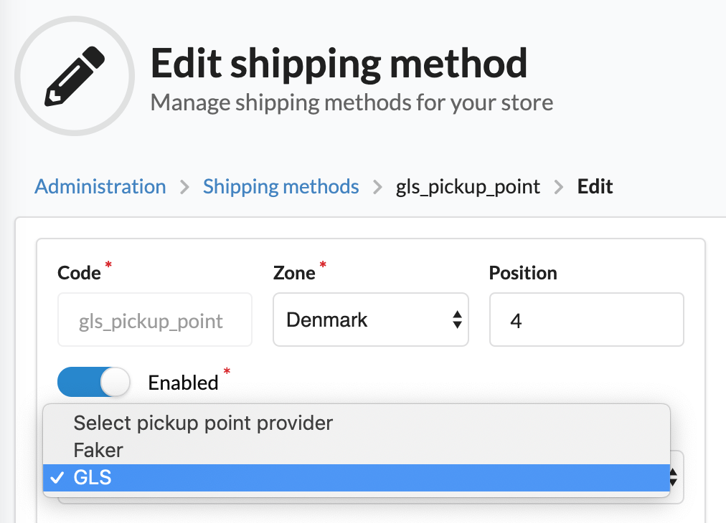Click the 'Edit shipping method' page heading
The width and height of the screenshot is (726, 523).
click(x=339, y=64)
